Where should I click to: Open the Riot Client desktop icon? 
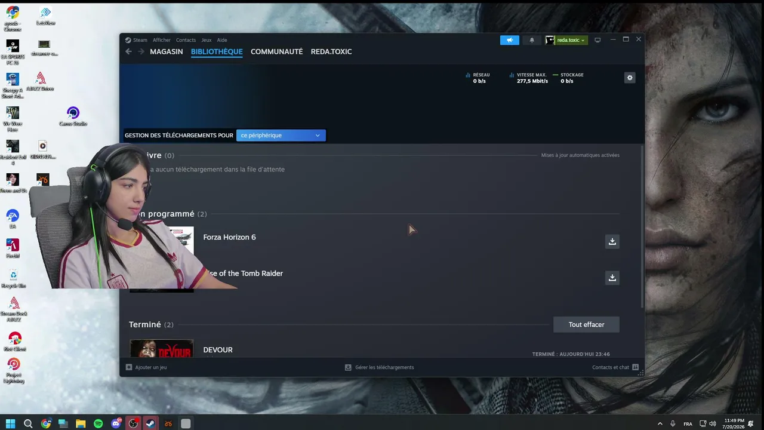click(14, 342)
